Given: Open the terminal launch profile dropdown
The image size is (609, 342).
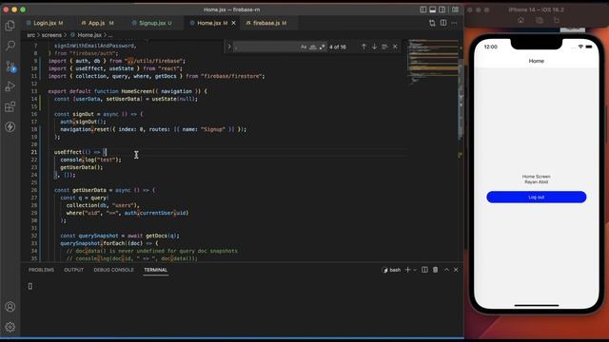Looking at the screenshot, I should click(x=415, y=270).
